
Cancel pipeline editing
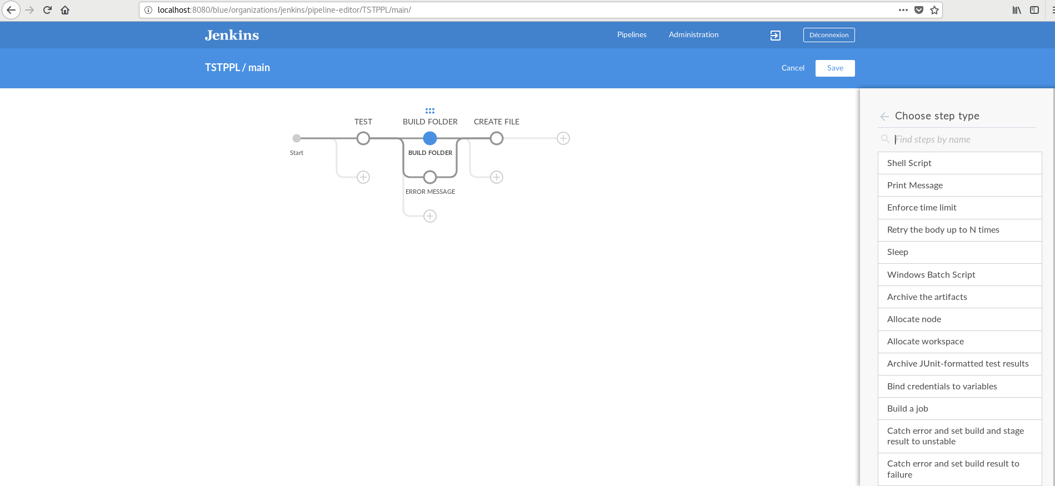tap(793, 68)
